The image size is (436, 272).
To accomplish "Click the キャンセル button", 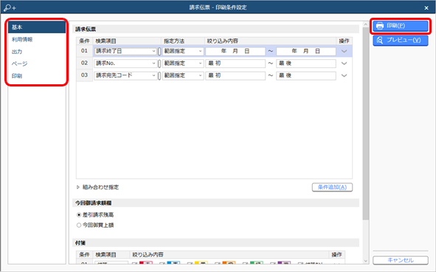I will [x=400, y=260].
